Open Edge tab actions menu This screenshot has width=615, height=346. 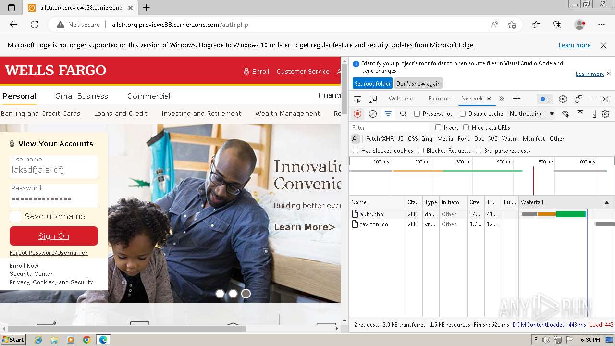[12, 8]
